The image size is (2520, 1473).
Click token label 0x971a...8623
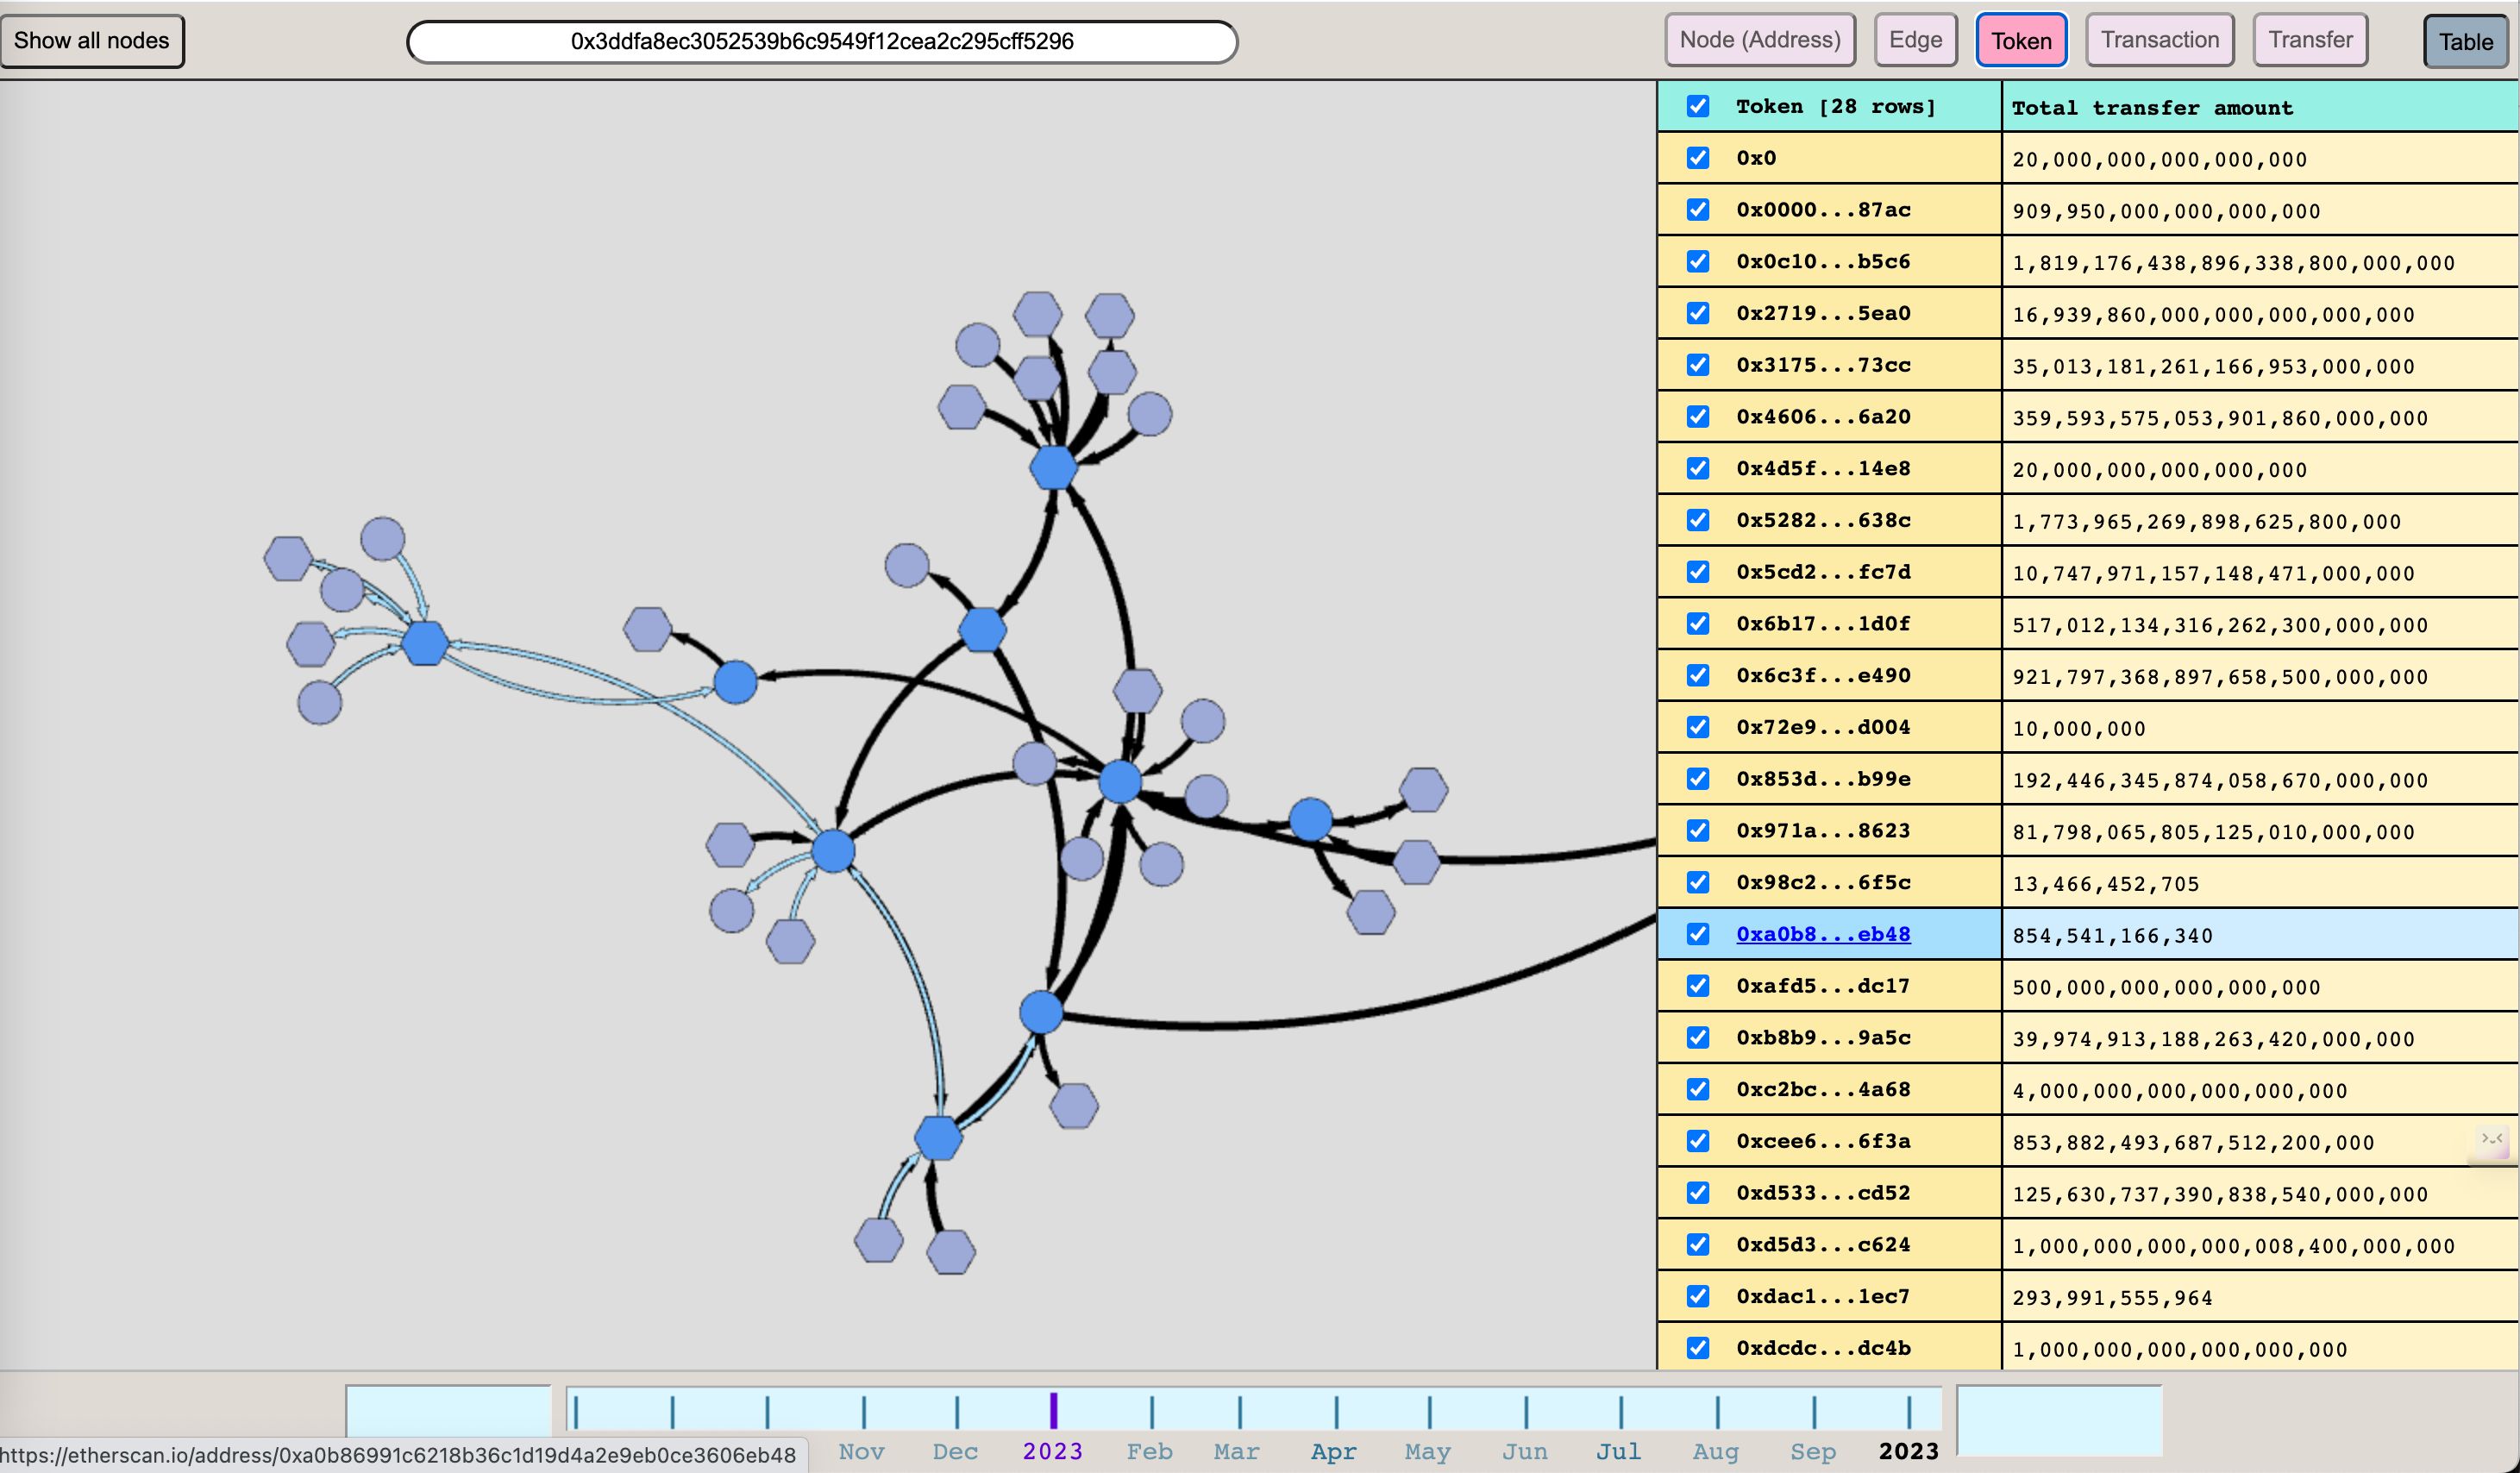coord(1823,831)
